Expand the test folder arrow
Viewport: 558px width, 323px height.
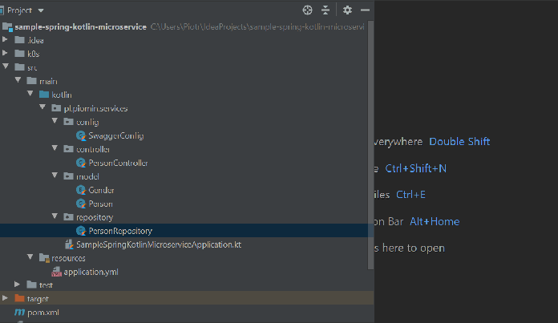(x=18, y=285)
